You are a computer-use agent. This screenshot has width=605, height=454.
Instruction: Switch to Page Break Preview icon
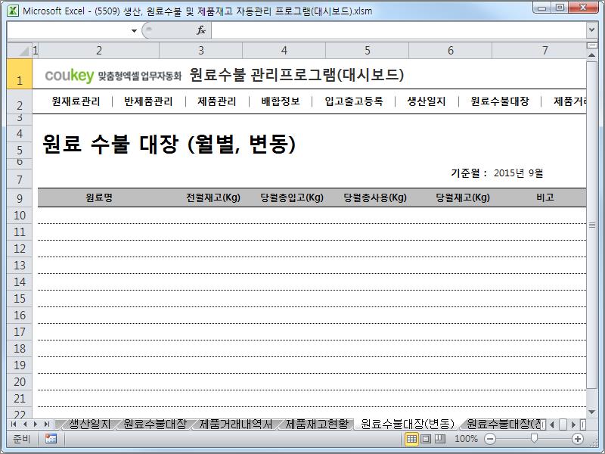[x=440, y=439]
